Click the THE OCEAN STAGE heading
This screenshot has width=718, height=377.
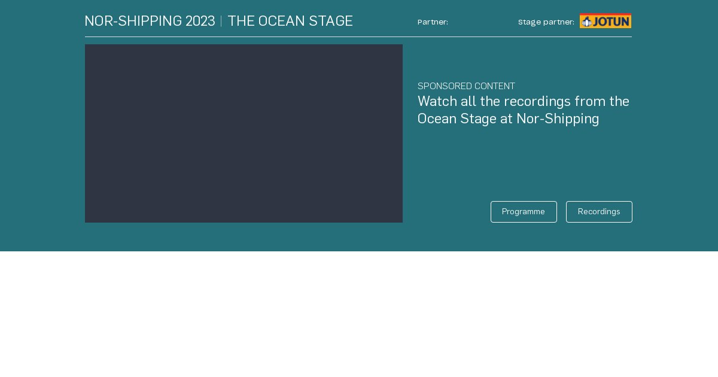click(290, 21)
